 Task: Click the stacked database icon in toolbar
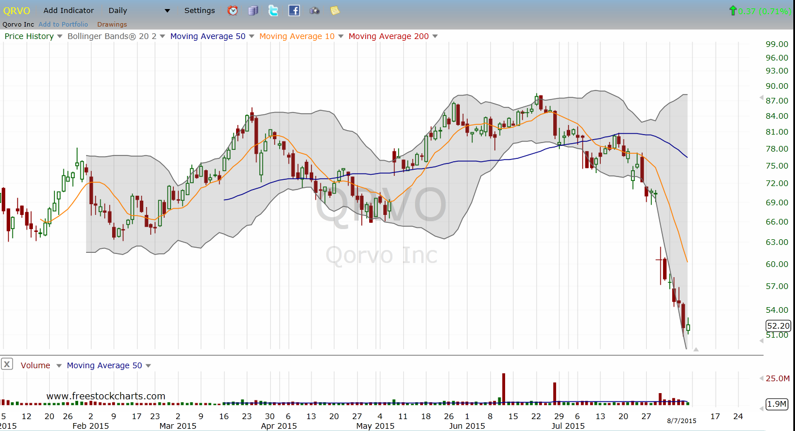point(253,10)
